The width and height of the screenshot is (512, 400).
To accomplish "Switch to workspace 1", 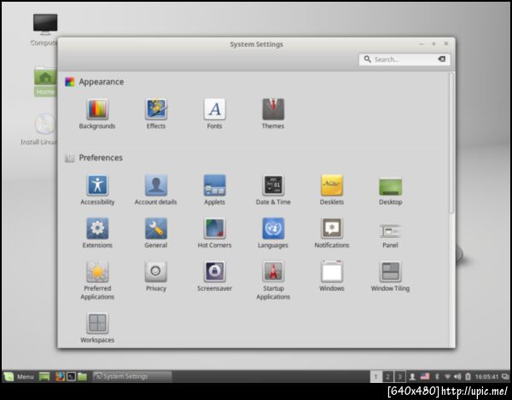I will point(375,377).
